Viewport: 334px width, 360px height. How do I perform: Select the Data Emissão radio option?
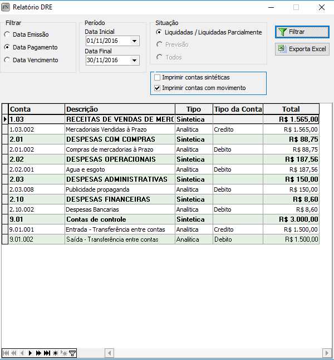pyautogui.click(x=7, y=34)
